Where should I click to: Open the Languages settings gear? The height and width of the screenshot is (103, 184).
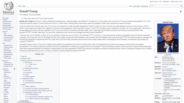(15, 69)
